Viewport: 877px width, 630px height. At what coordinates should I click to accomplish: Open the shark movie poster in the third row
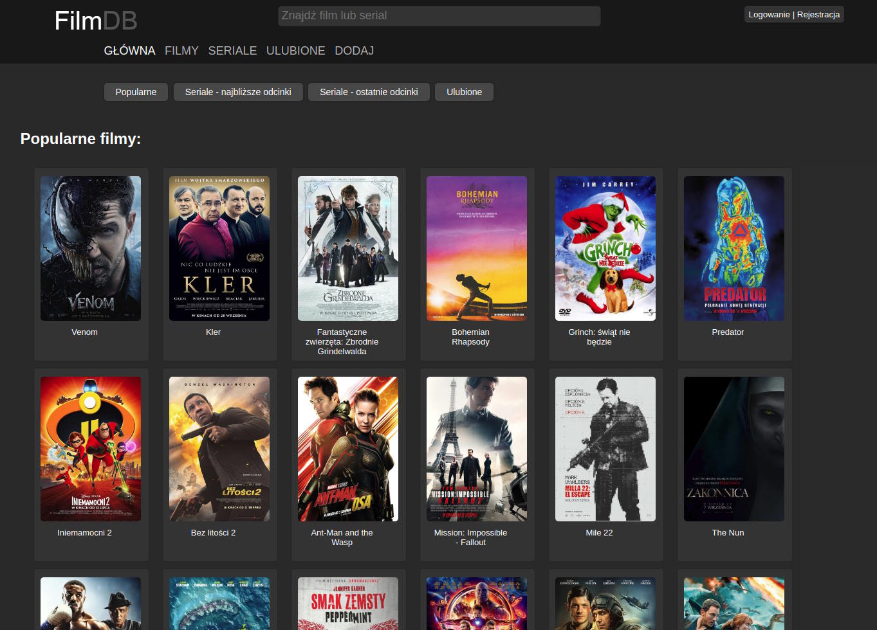point(219,604)
